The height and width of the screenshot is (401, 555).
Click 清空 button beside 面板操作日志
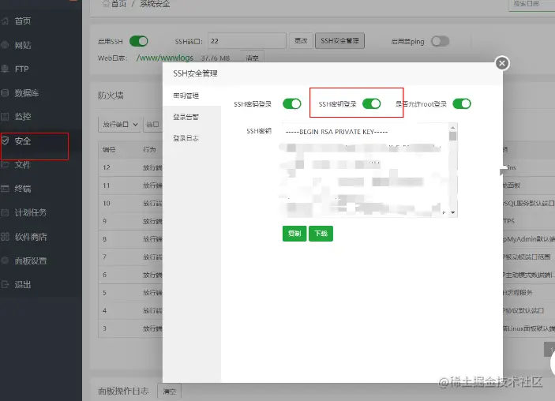169,392
